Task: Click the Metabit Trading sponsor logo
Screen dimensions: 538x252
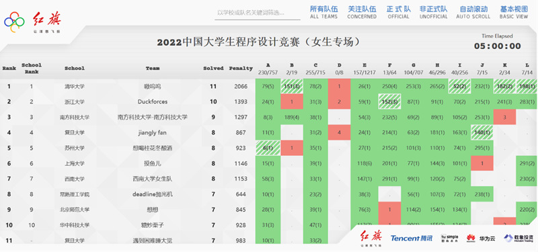Action: (x=518, y=238)
